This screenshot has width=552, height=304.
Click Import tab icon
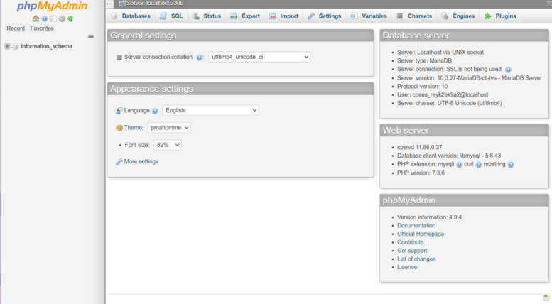point(273,16)
